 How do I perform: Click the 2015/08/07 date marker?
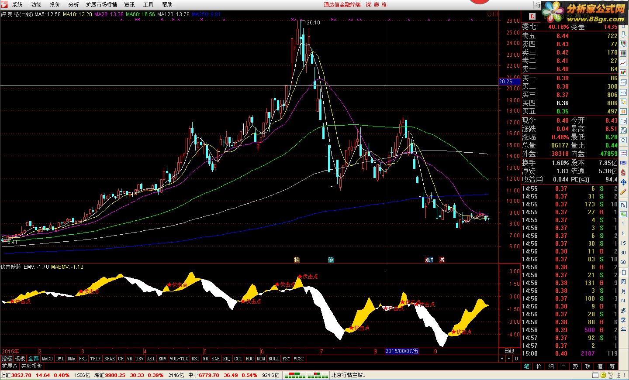(x=402, y=351)
